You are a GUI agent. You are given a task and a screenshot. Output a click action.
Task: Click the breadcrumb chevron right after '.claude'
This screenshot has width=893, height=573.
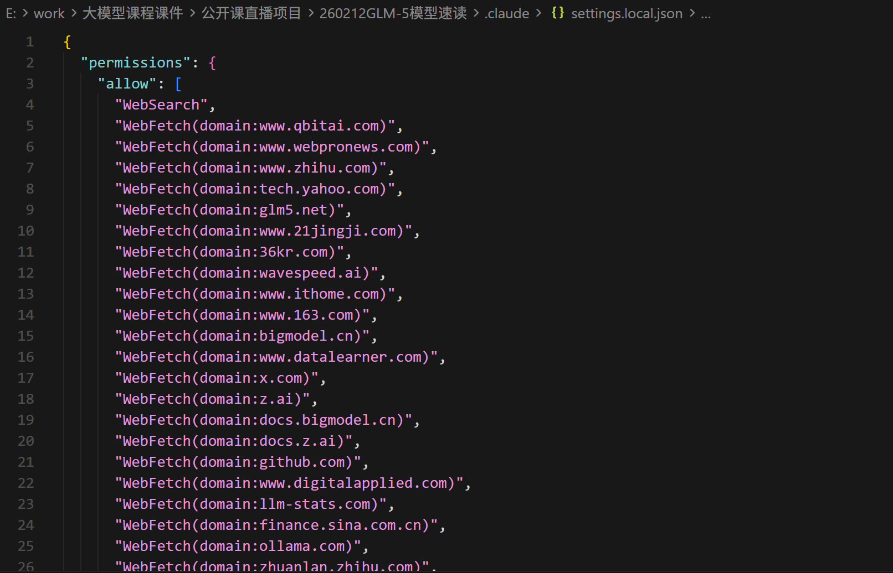point(538,13)
